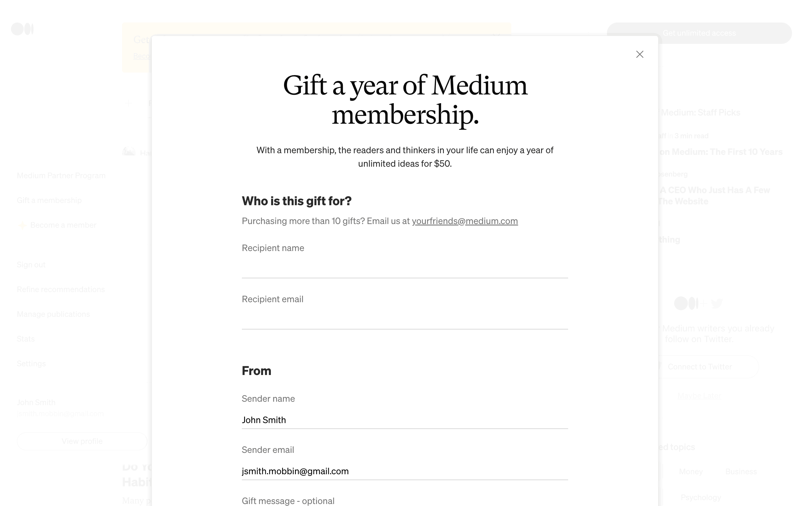Viewport: 810px width, 506px height.
Task: Open Manage publications from the sidebar
Action: [53, 314]
